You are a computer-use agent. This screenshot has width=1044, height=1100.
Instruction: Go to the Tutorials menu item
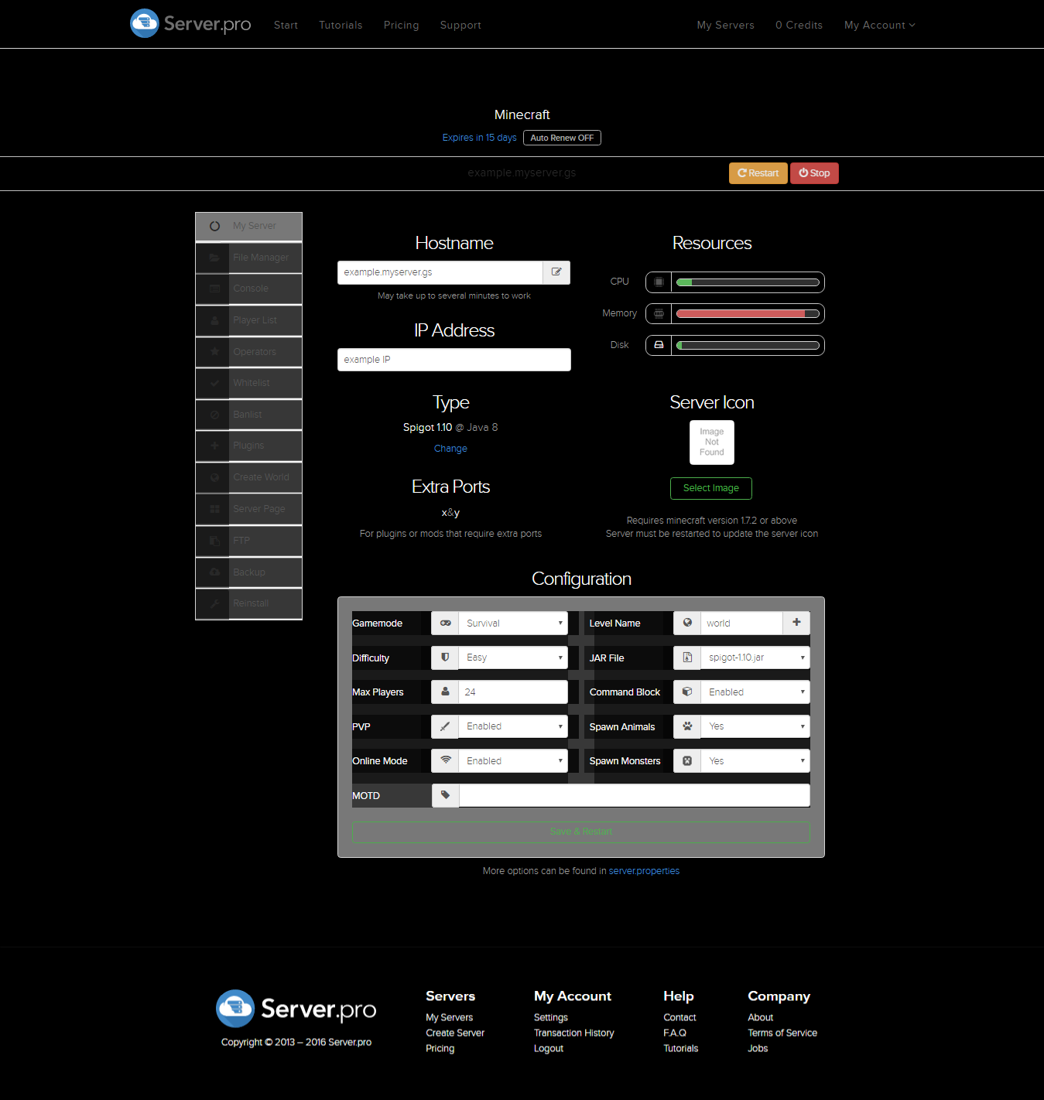(x=341, y=25)
